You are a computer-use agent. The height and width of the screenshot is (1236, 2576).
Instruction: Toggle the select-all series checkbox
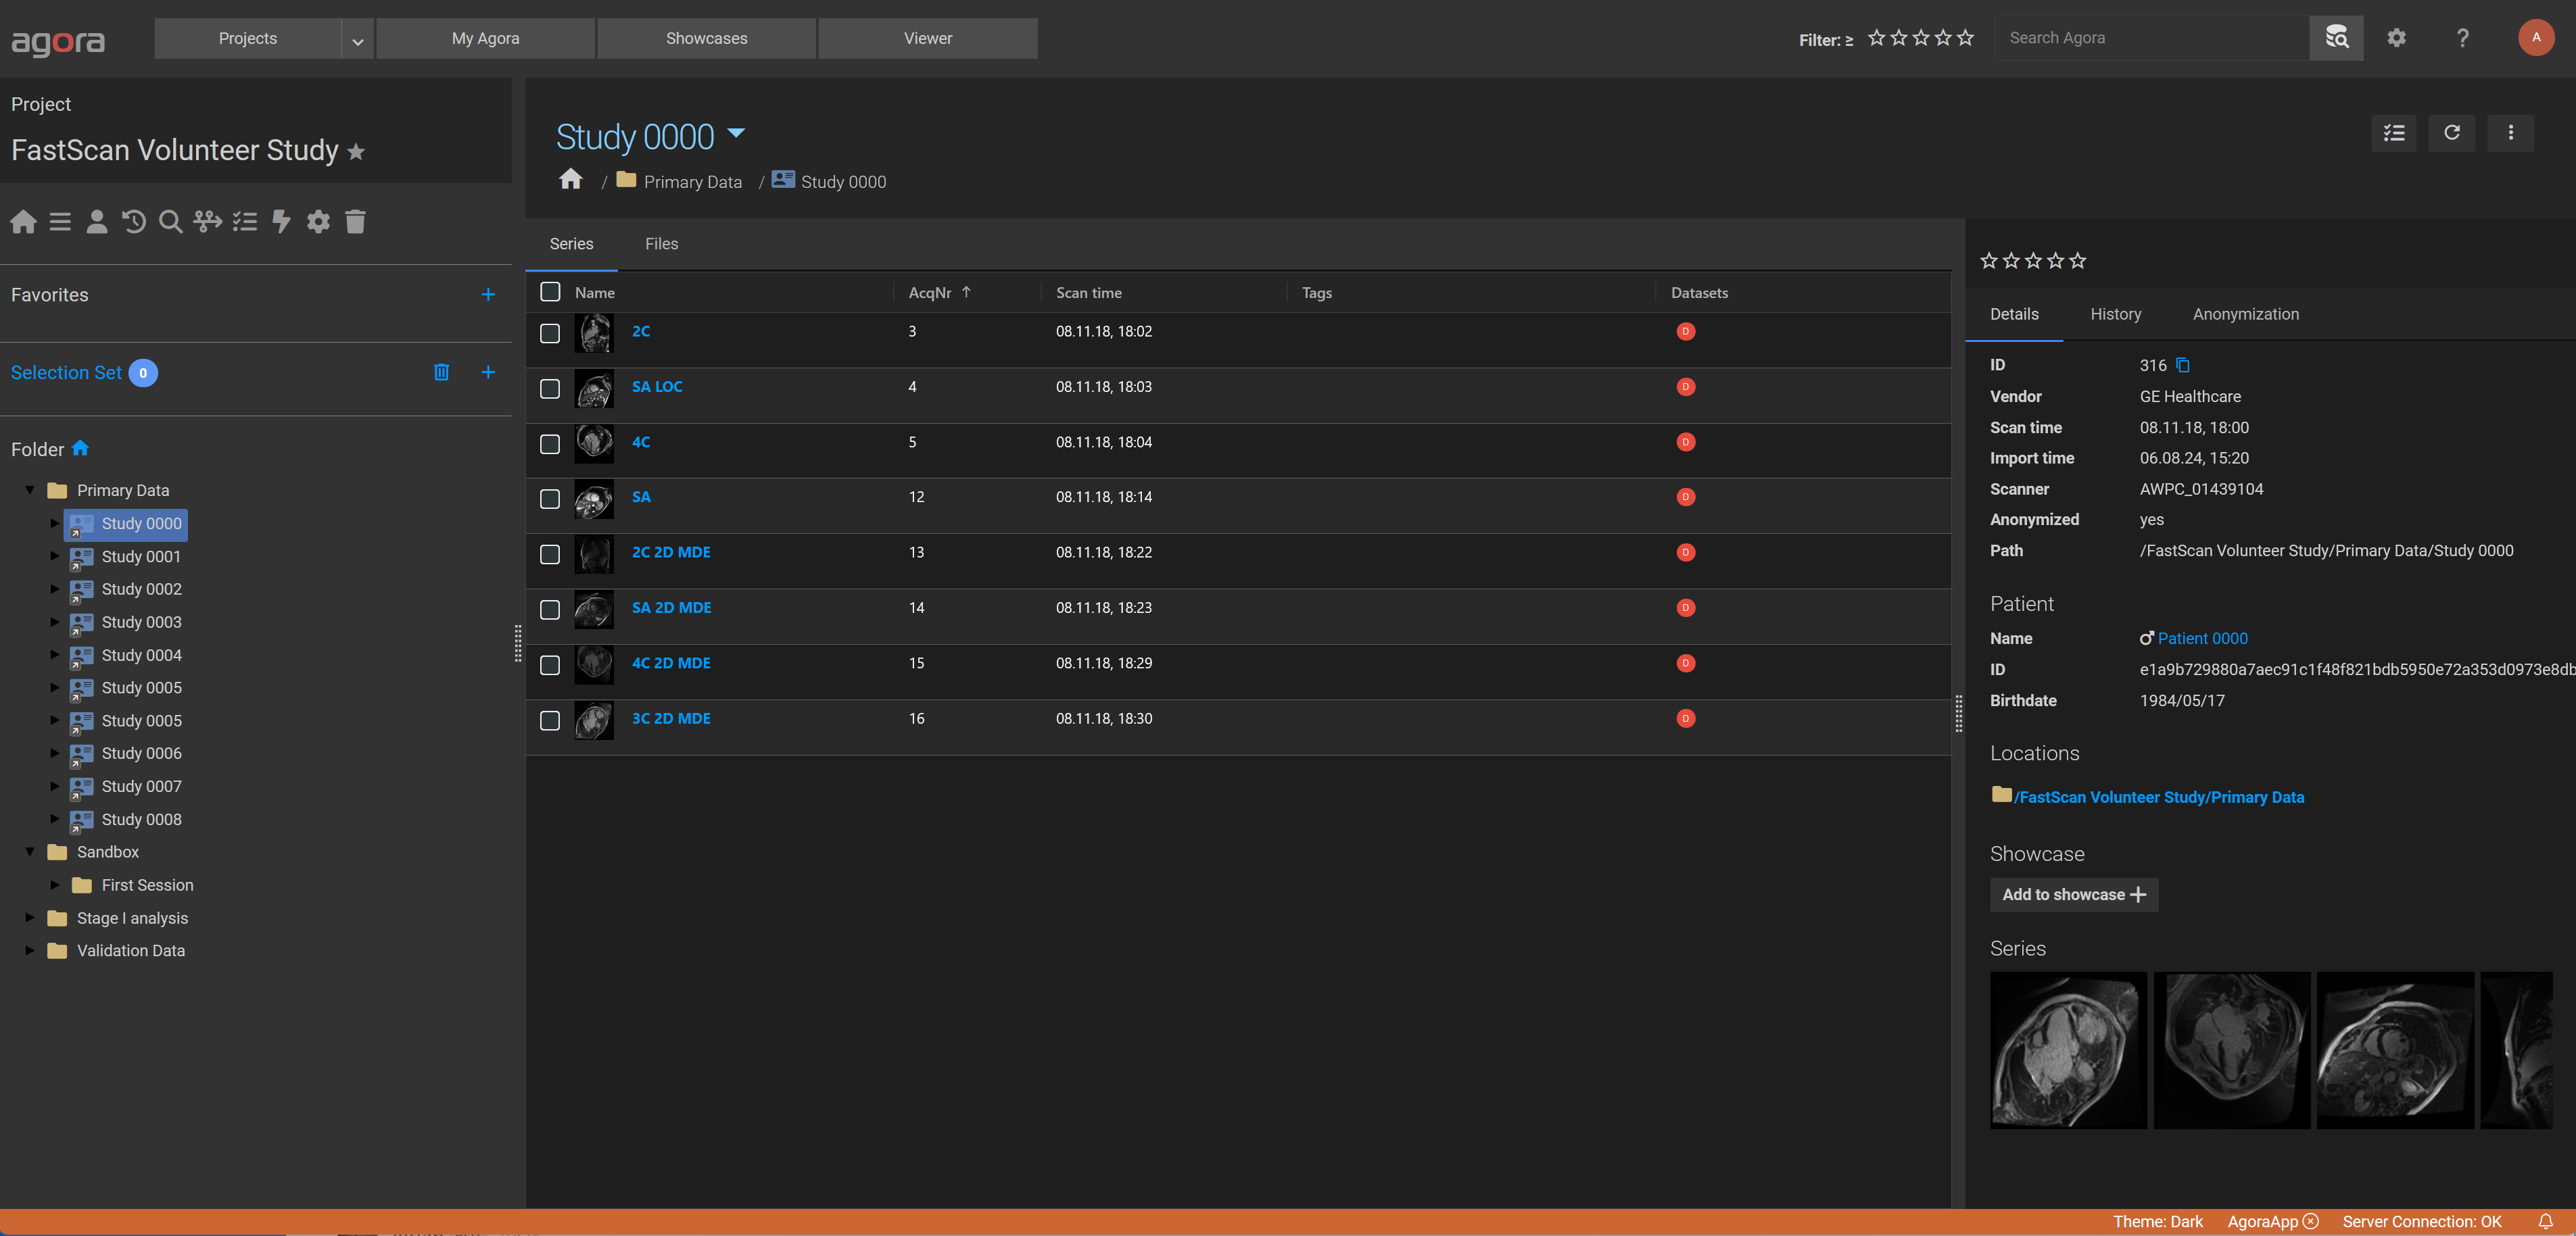(x=550, y=292)
